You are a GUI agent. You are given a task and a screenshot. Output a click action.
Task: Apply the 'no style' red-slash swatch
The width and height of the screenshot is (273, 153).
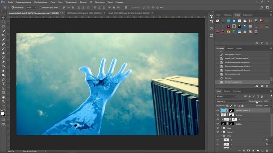click(218, 21)
